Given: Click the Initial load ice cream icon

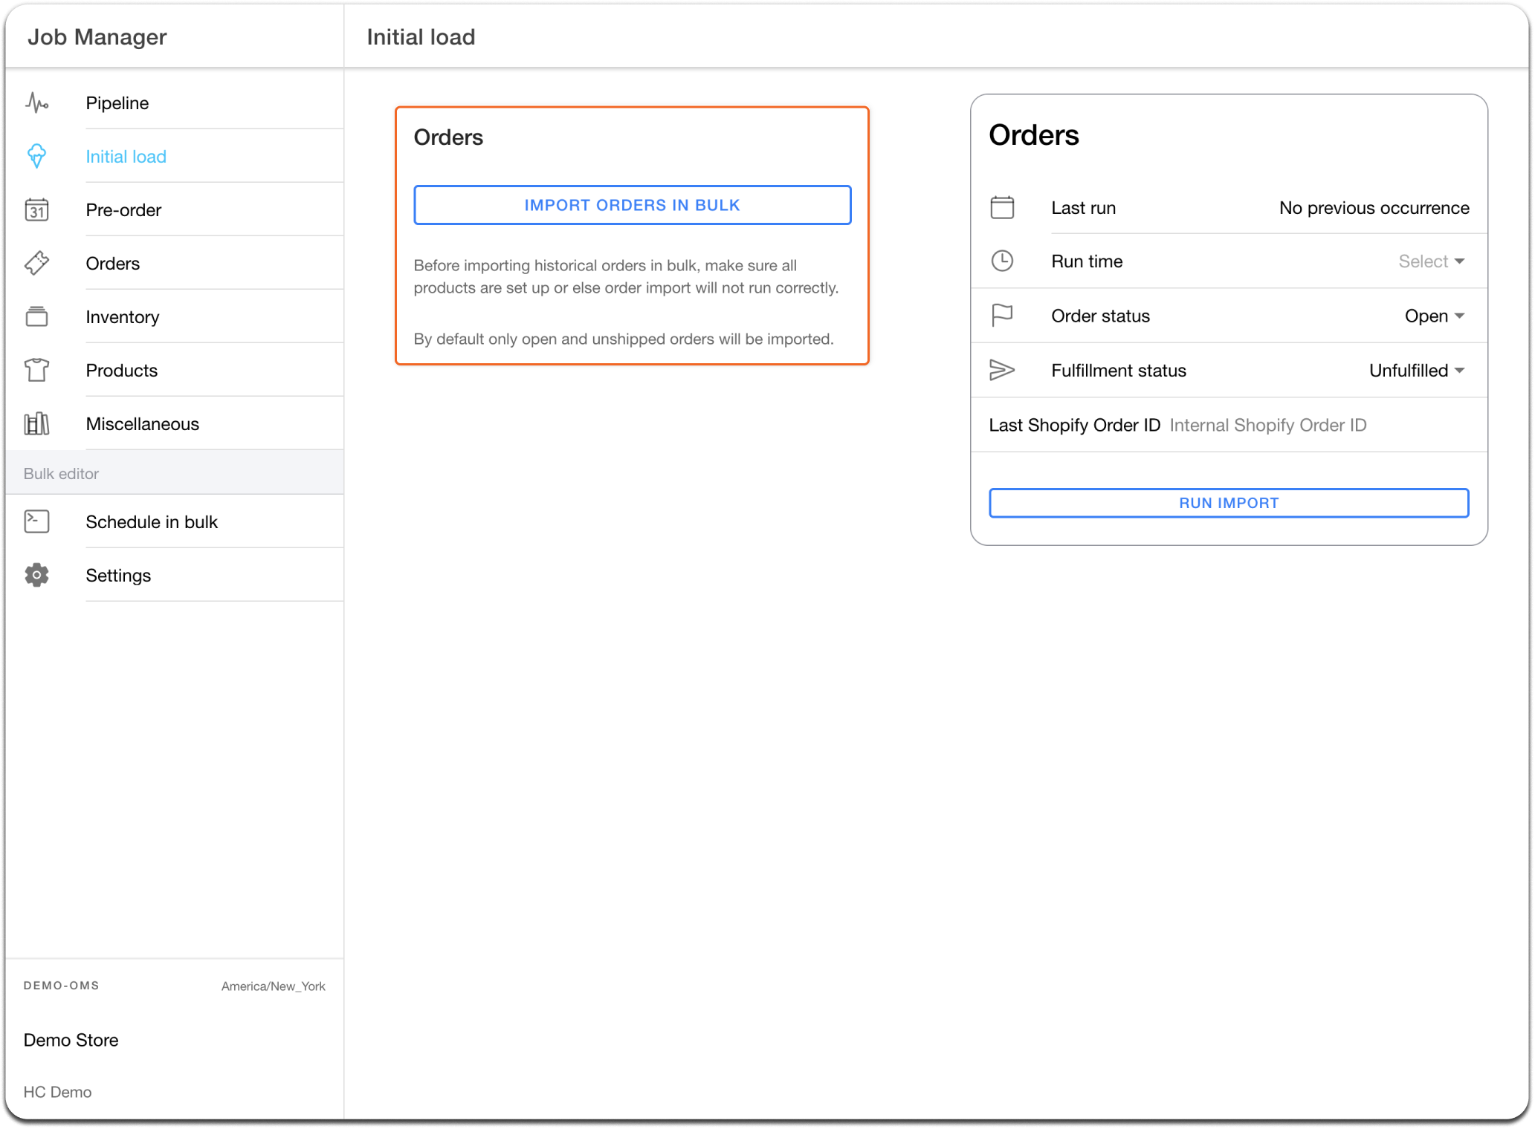Looking at the screenshot, I should (36, 156).
